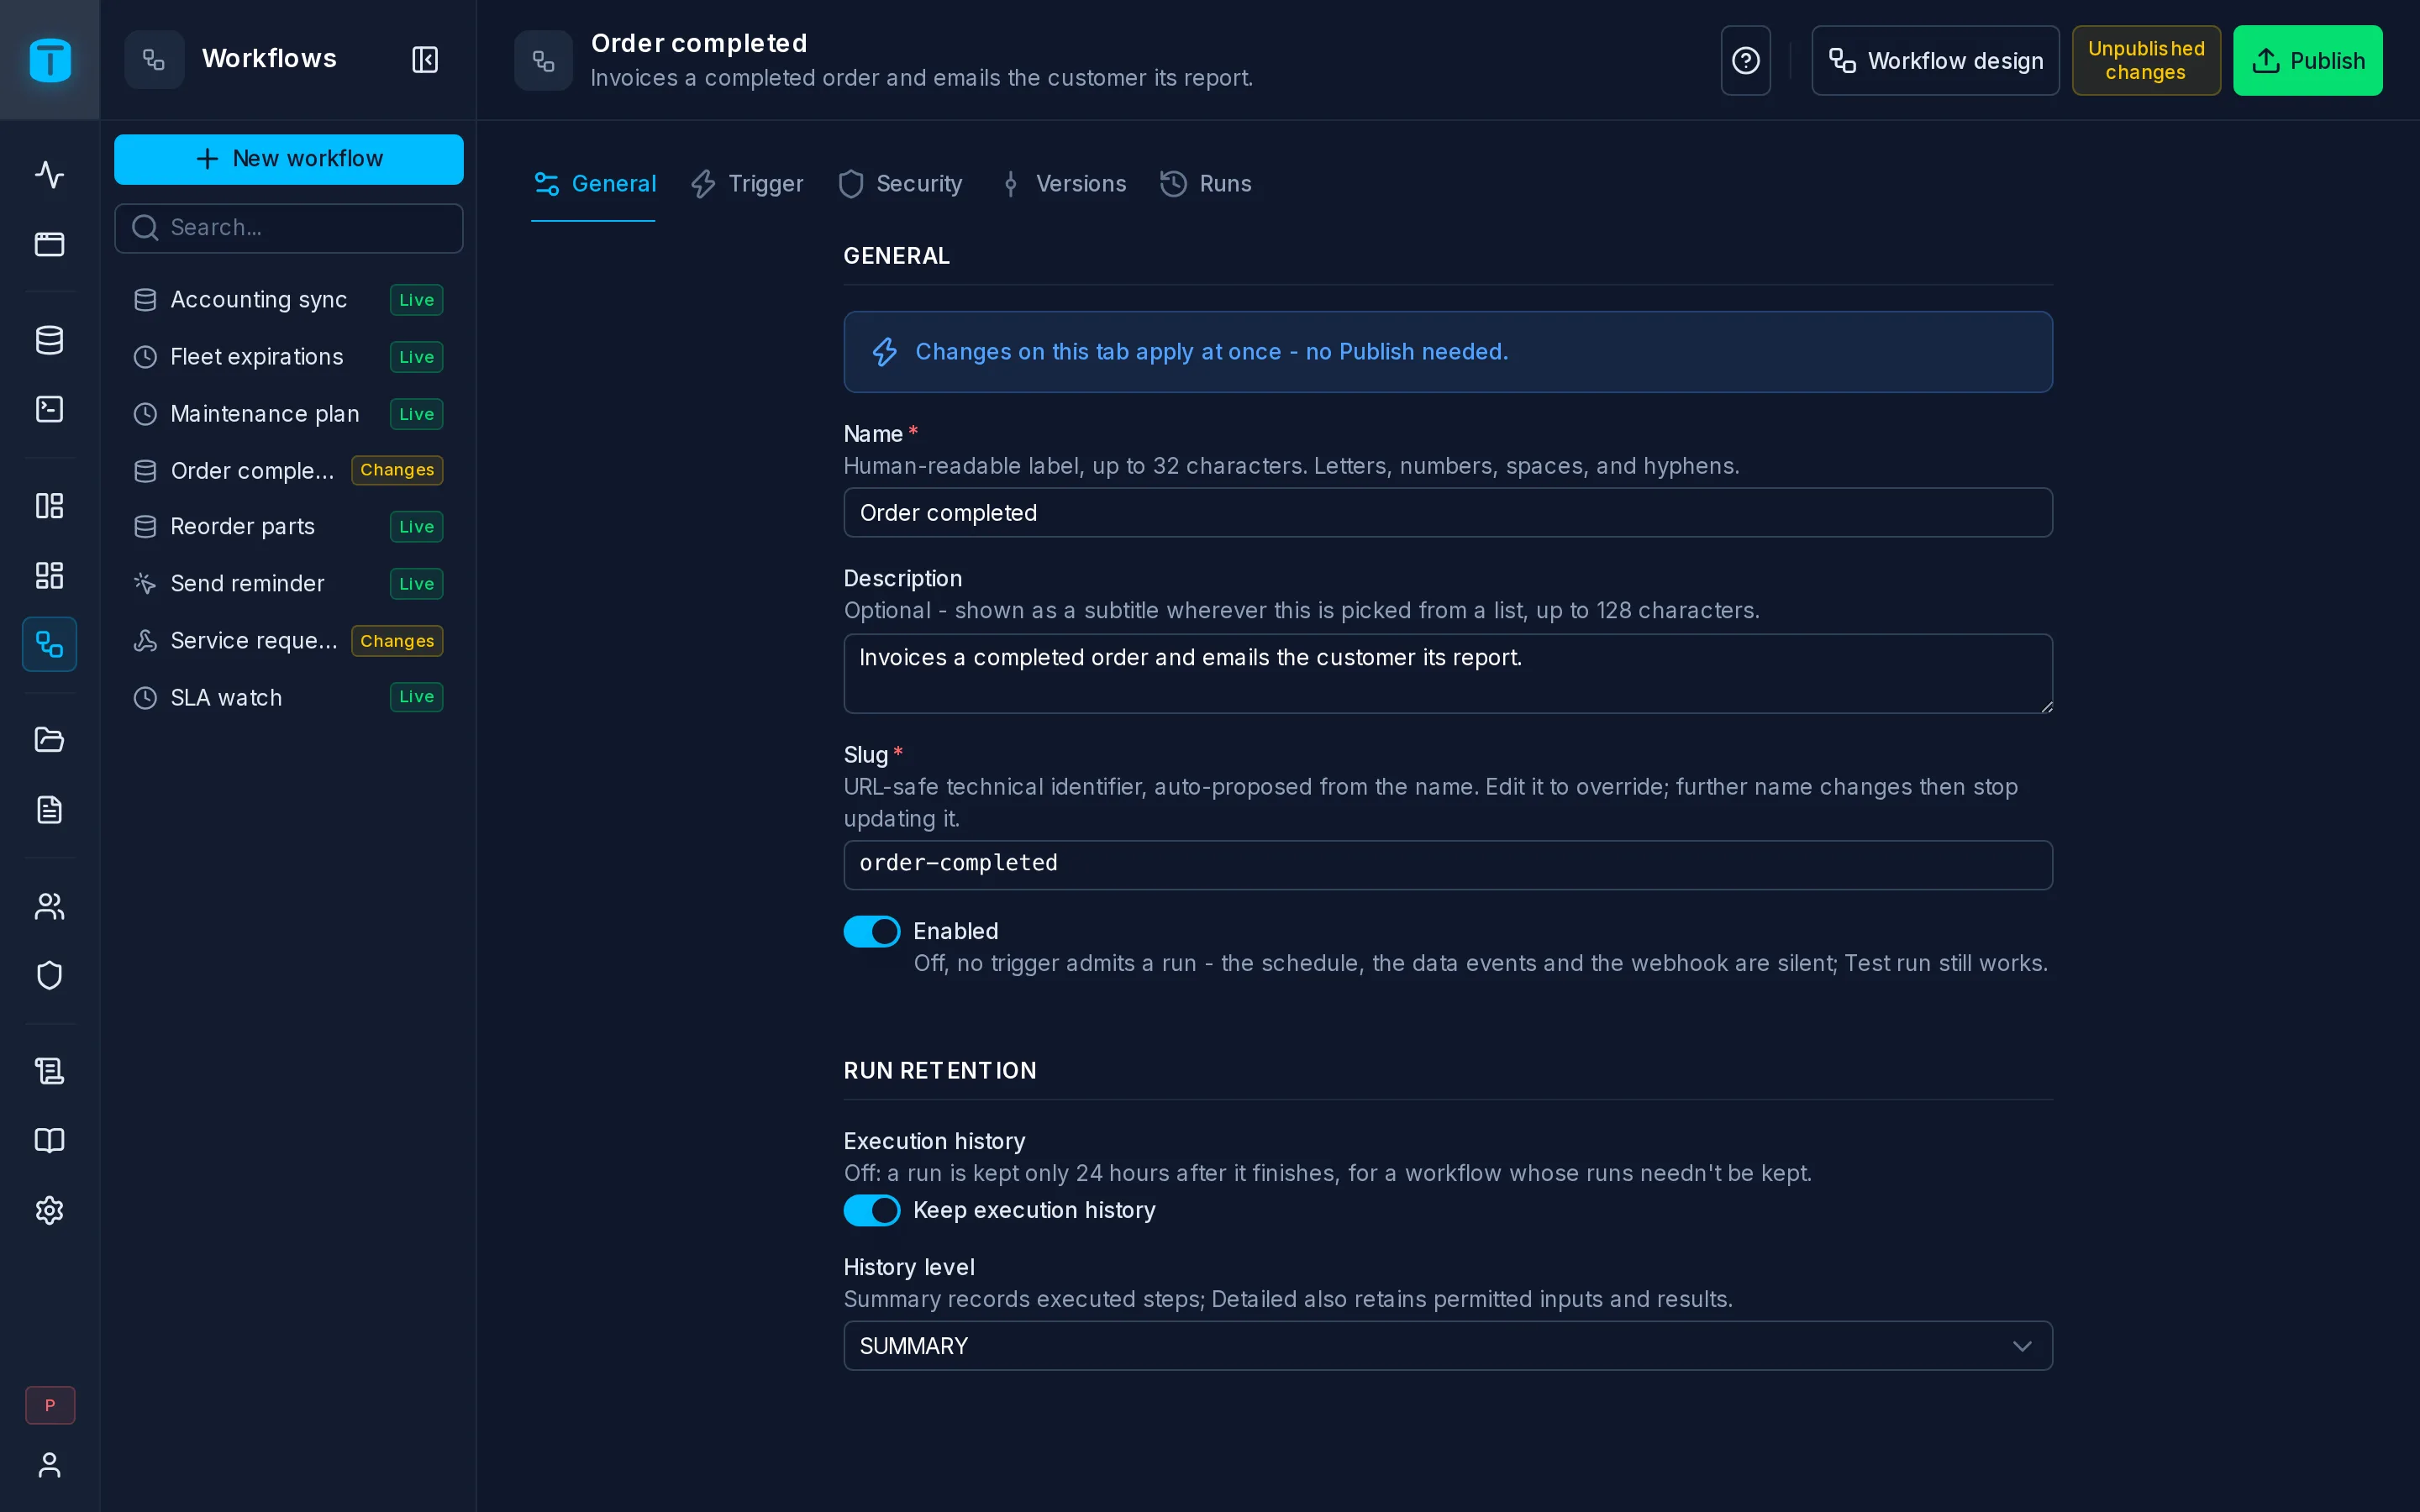This screenshot has height=1512, width=2420.
Task: Click the Name input field
Action: point(1447,513)
